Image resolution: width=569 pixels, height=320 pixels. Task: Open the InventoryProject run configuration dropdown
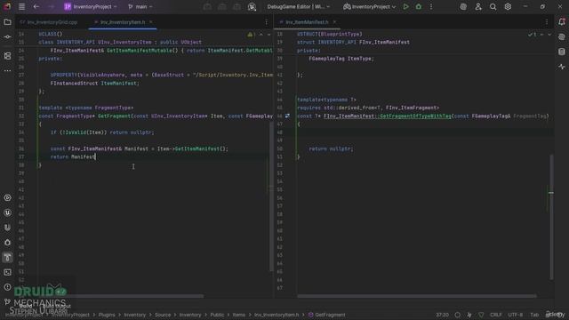click(x=370, y=6)
